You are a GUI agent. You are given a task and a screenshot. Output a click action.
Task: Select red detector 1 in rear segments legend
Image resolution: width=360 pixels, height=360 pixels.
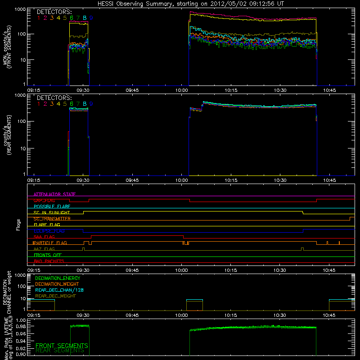pyautogui.click(x=39, y=104)
